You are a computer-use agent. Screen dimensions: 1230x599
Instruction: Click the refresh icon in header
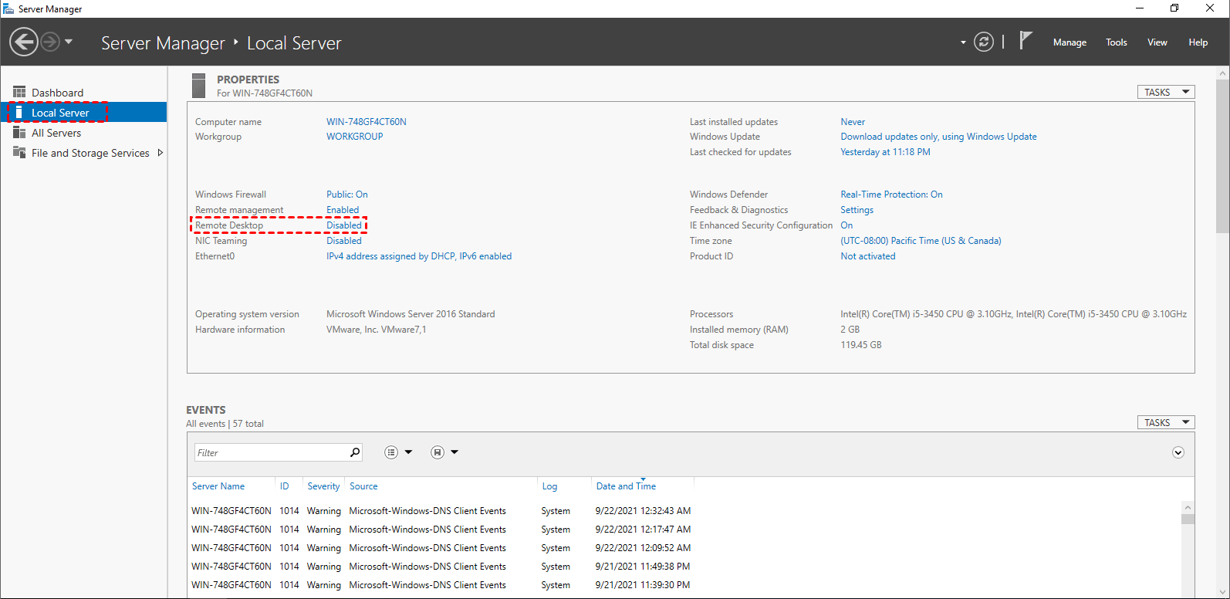point(983,42)
